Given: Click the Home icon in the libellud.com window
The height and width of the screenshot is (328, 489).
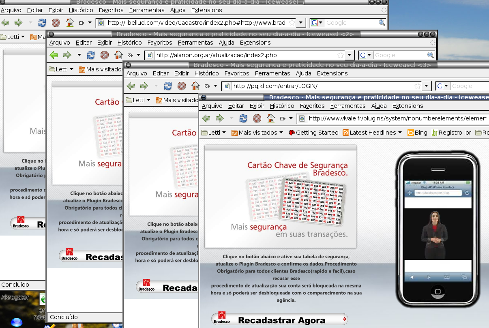Looking at the screenshot, I should 70,23.
